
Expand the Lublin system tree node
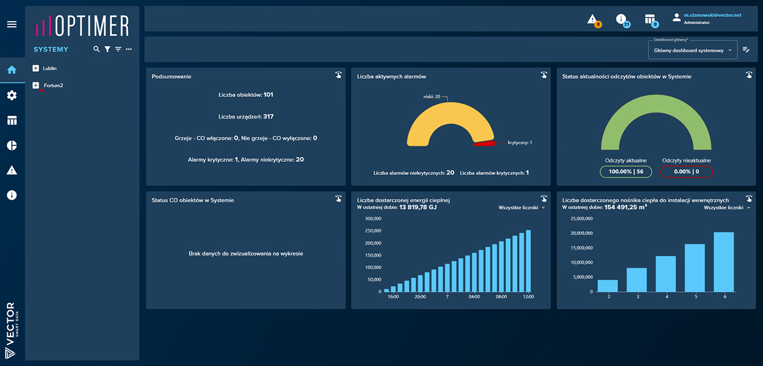(x=36, y=68)
